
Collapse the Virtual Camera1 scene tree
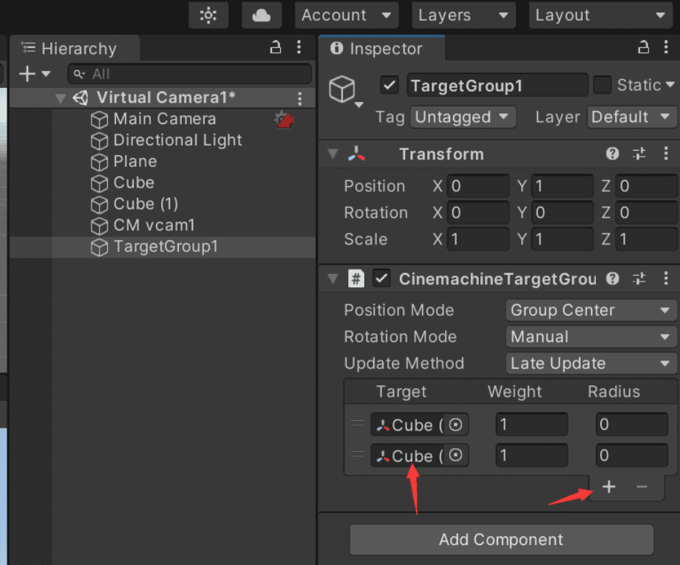pyautogui.click(x=61, y=98)
